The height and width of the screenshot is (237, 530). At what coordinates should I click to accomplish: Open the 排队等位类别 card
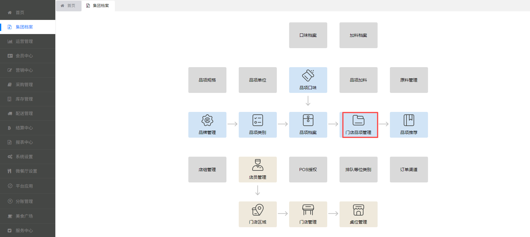click(359, 170)
